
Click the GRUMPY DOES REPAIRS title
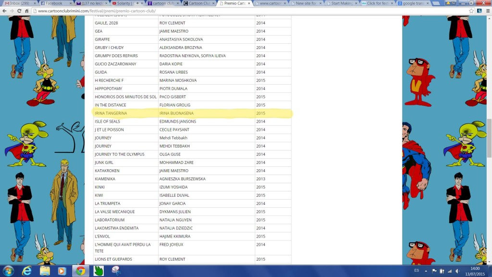(x=116, y=56)
